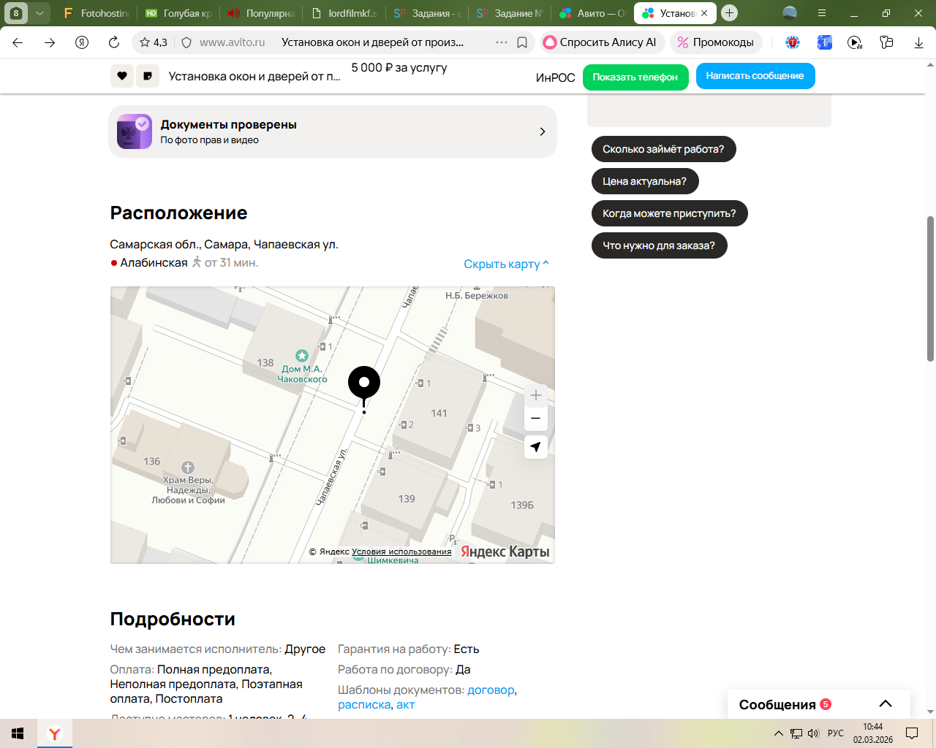Expand the Документы проверены section
The width and height of the screenshot is (936, 748).
pyautogui.click(x=333, y=131)
